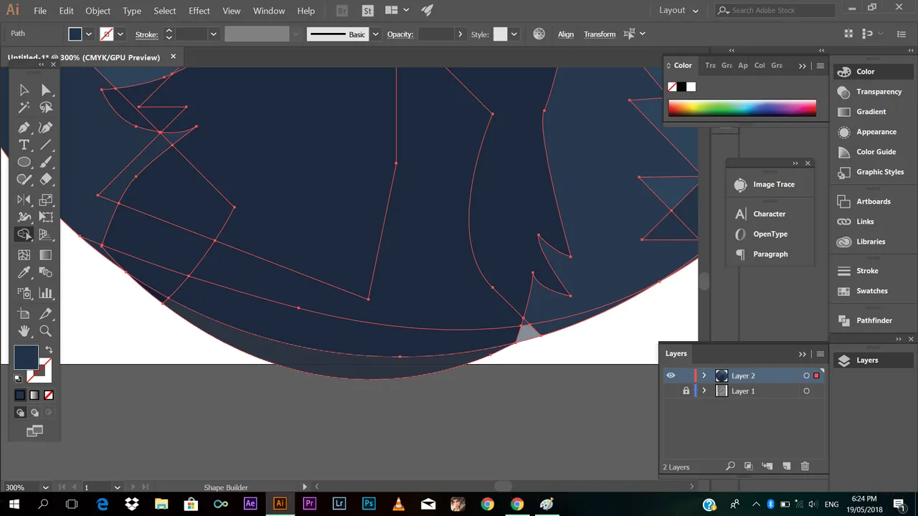Open the Layout workspace switcher
This screenshot has height=516, width=918.
click(678, 10)
